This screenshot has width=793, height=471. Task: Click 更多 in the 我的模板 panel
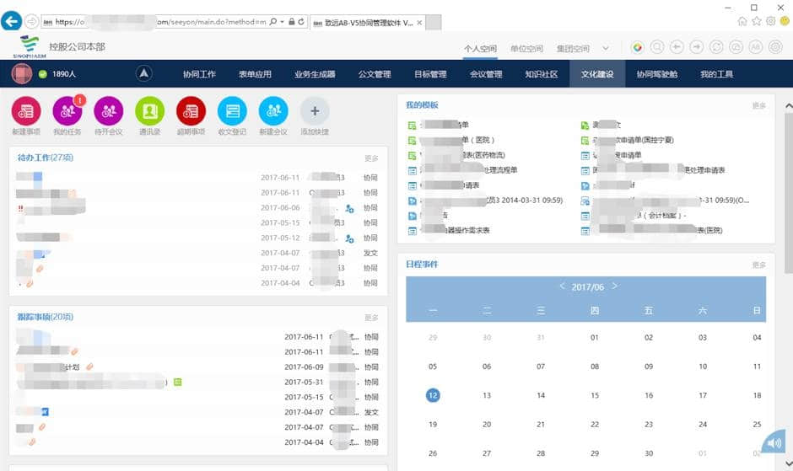coord(758,106)
